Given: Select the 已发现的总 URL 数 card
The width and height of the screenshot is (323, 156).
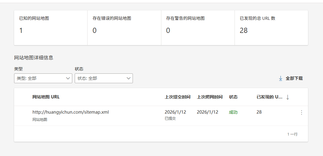Looking at the screenshot, I should [271, 28].
